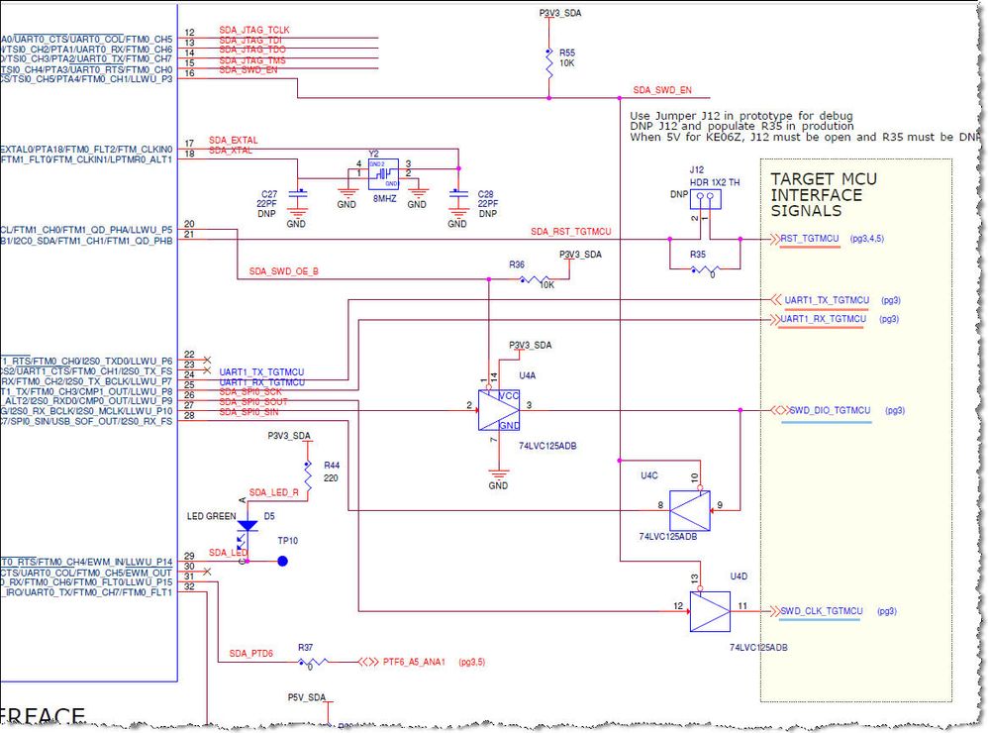The height and width of the screenshot is (733, 988).
Task: Click the SDA_SWD_OE_B net label
Action: [x=283, y=271]
